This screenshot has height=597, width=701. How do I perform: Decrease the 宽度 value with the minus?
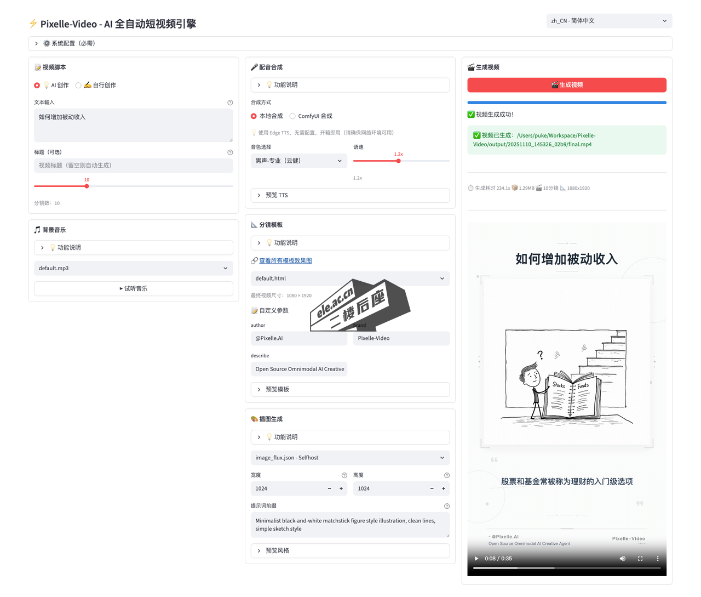click(x=329, y=488)
